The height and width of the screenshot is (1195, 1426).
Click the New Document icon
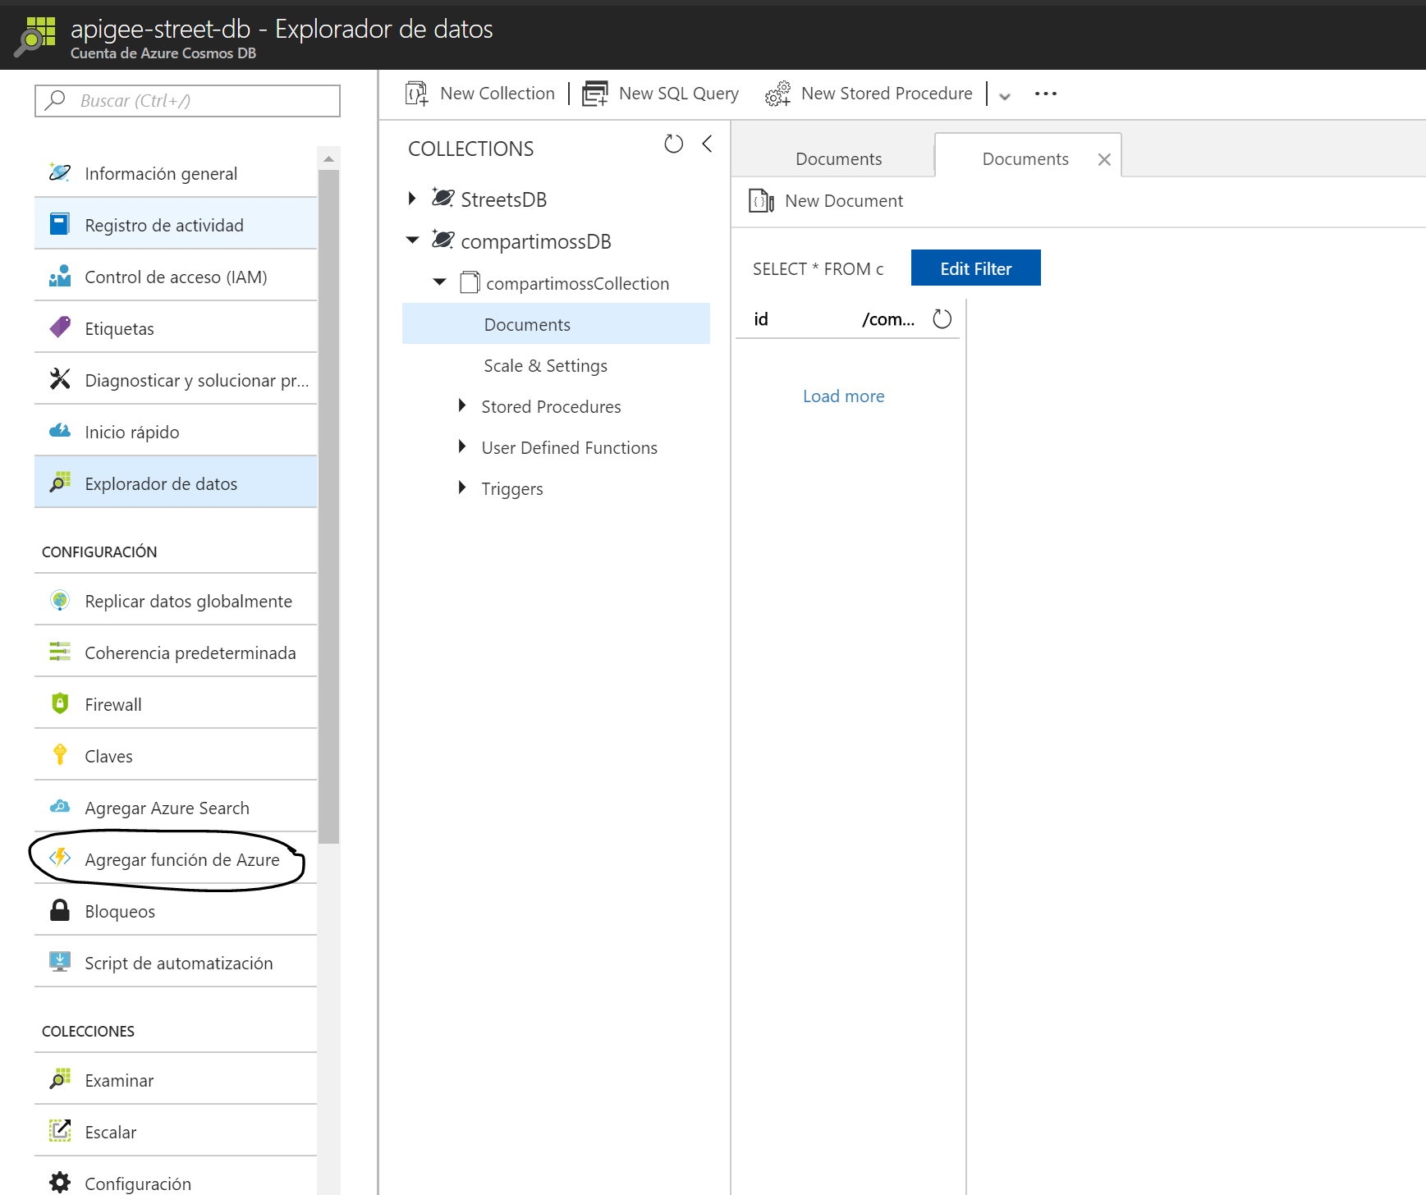[x=761, y=201]
